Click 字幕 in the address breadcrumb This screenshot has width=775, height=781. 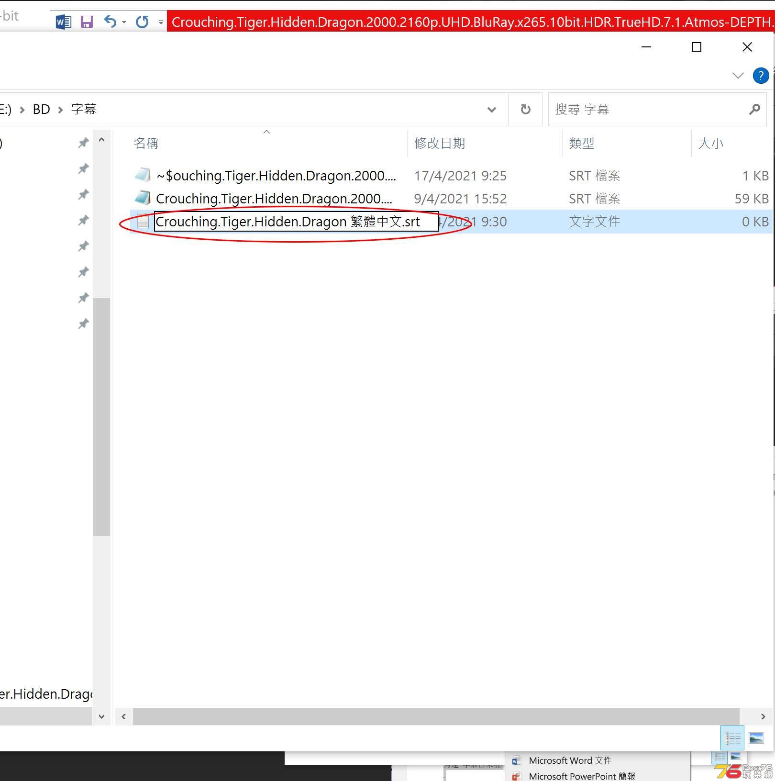point(84,110)
